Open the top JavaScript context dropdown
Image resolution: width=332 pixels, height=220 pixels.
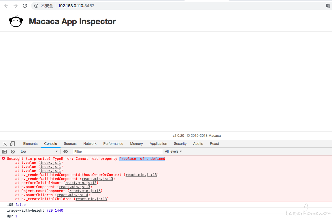coord(39,151)
